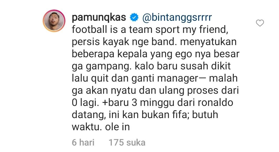Click the blue verified badge next to pamunqkas
The image size is (279, 152).
pos(134,18)
